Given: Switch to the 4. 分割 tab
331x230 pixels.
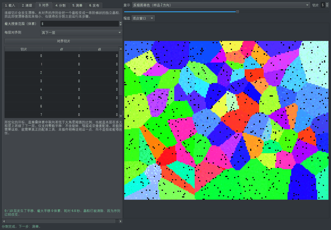Looking at the screenshot, I should click(60, 5).
